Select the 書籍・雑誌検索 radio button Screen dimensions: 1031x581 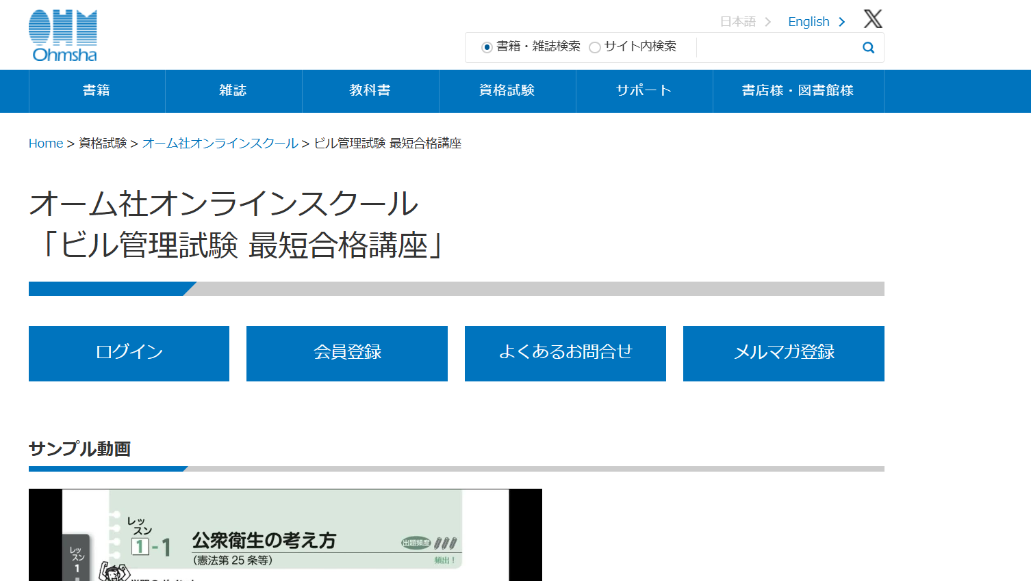coord(487,47)
